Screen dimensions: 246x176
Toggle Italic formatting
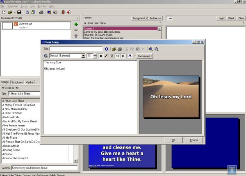106,56
